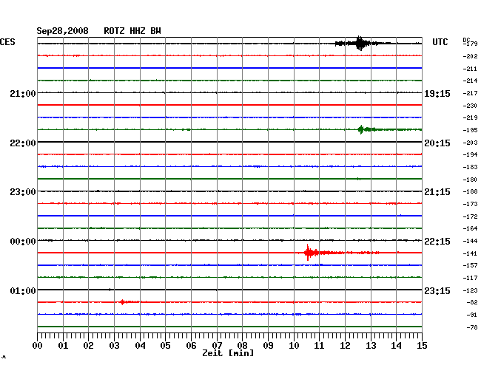This screenshot has width=481, height=365.
Task: Click the '11' minute axis tick label
Action: click(x=319, y=346)
